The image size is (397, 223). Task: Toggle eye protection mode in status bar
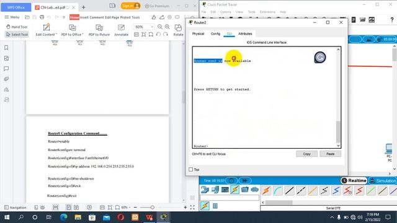coord(43,208)
